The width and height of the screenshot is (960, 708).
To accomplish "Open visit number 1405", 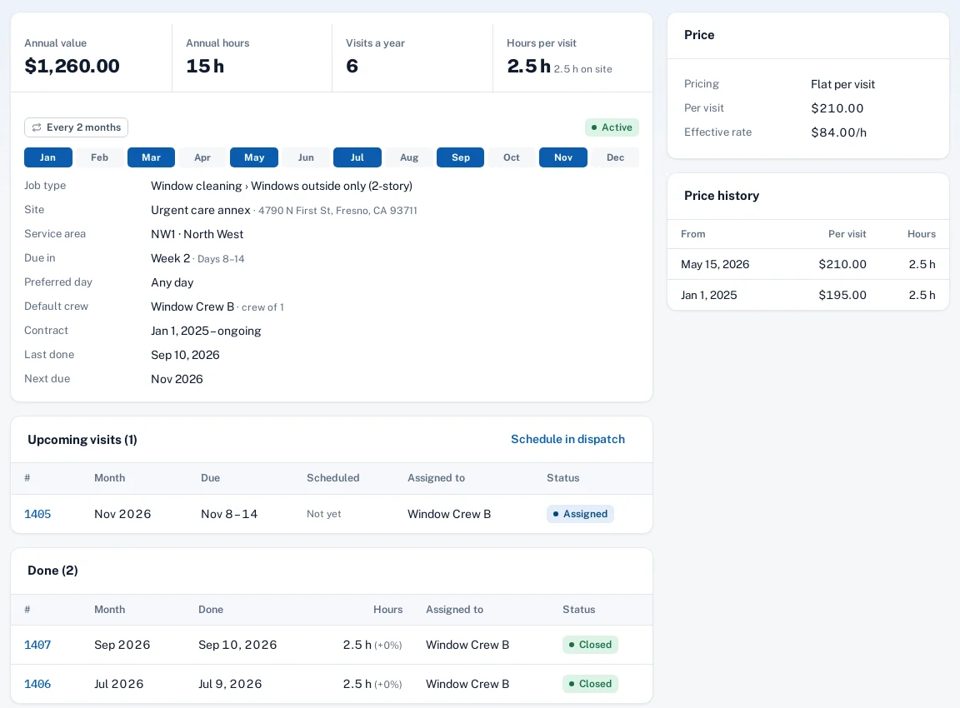I will (37, 514).
